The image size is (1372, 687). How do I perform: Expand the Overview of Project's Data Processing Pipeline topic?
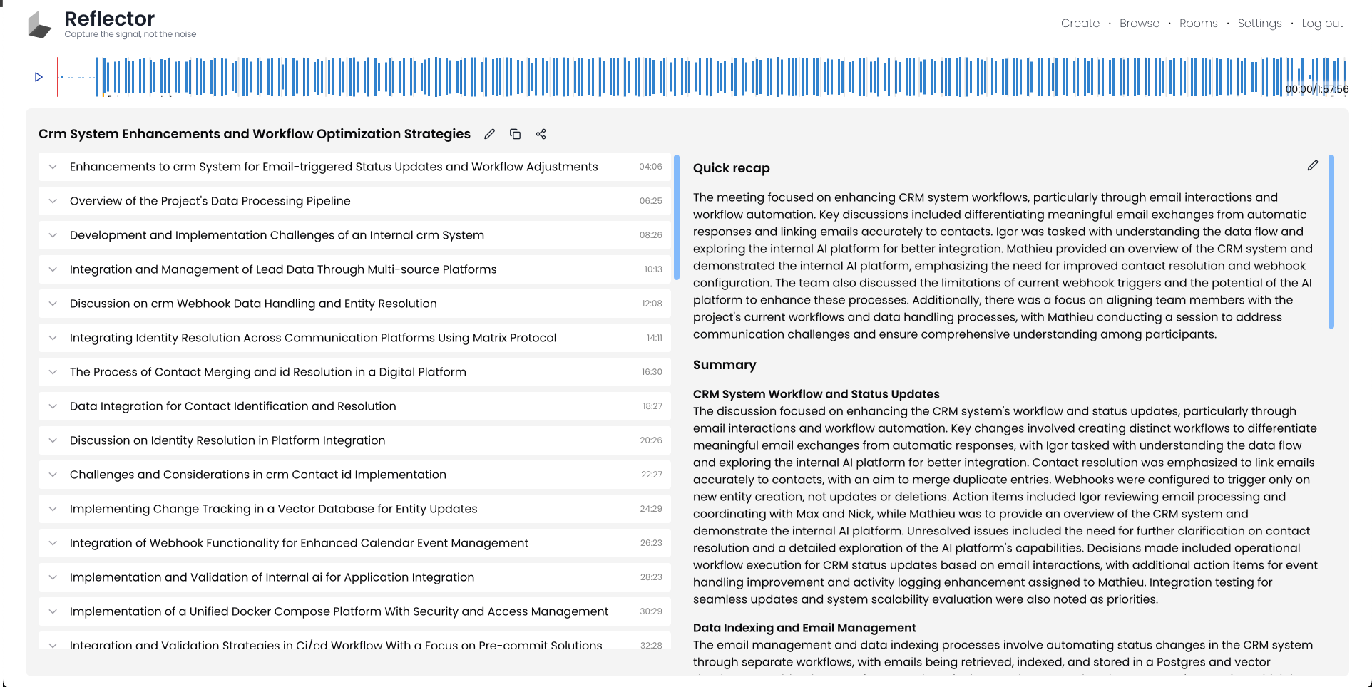click(x=53, y=201)
